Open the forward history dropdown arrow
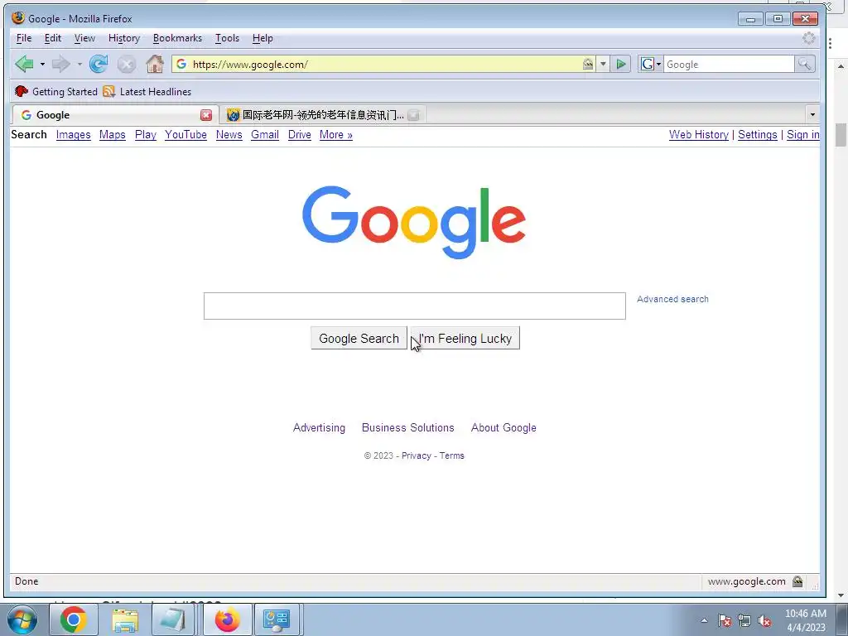 click(x=79, y=65)
